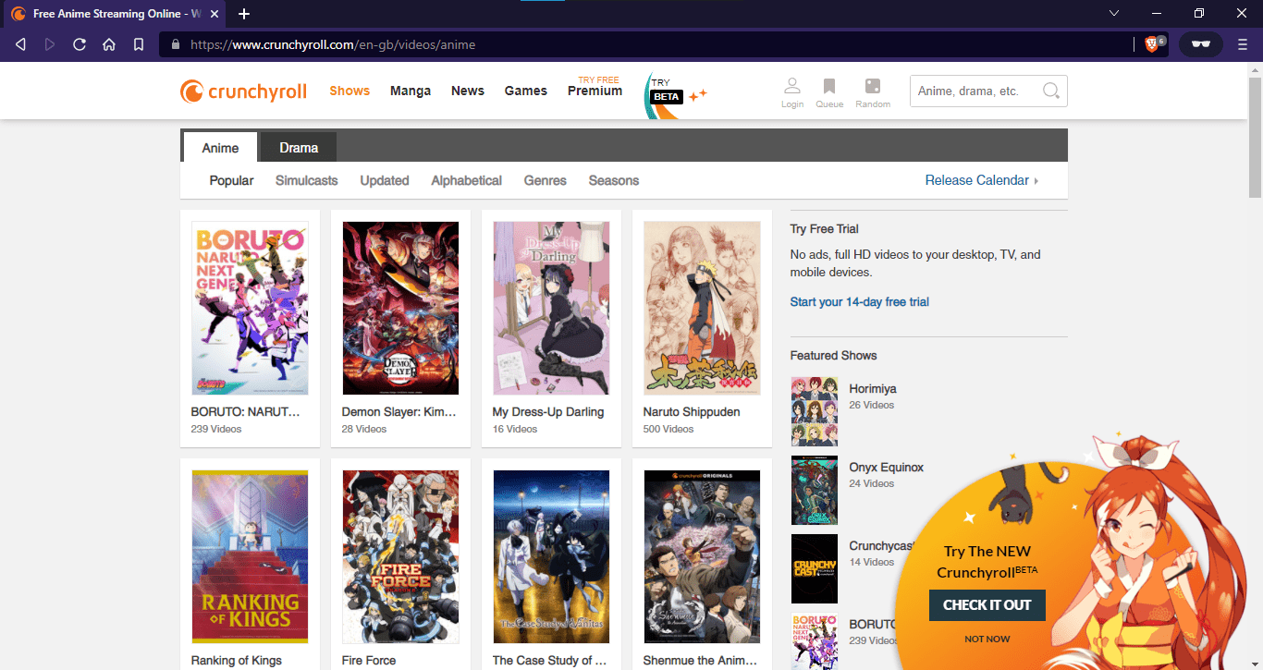
Task: Click the Onyx Equinox featured thumbnail
Action: [x=815, y=490]
